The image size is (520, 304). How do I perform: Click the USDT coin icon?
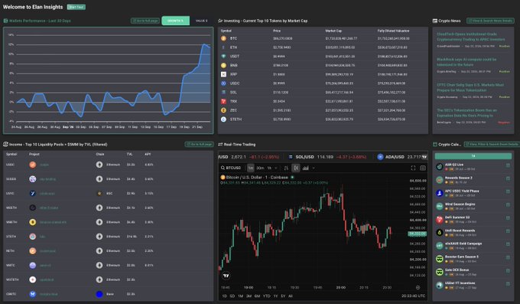click(223, 57)
